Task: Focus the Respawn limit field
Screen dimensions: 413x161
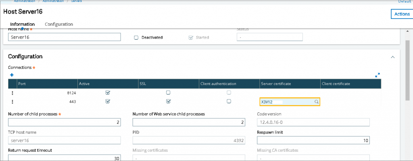Action: (x=313, y=140)
